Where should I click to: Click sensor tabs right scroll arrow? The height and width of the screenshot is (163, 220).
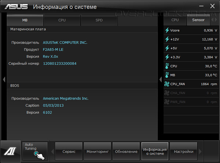[216, 20]
